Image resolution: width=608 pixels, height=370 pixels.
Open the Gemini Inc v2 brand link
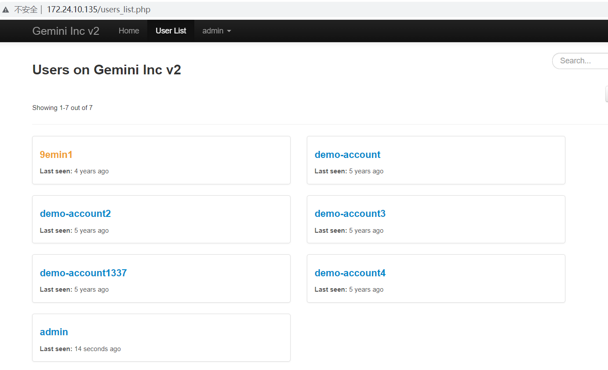pyautogui.click(x=66, y=31)
